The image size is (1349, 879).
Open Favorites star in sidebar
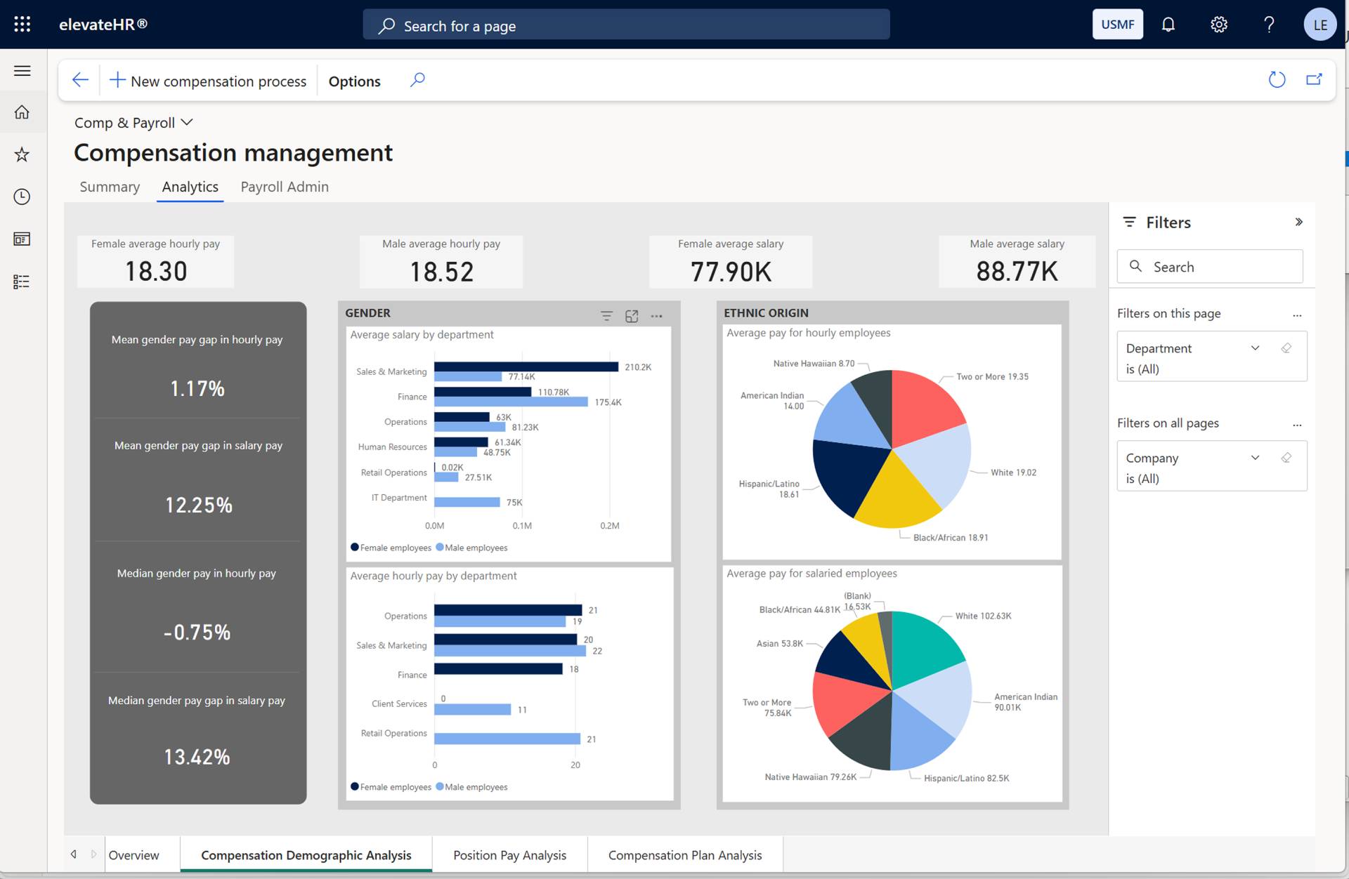coord(22,154)
